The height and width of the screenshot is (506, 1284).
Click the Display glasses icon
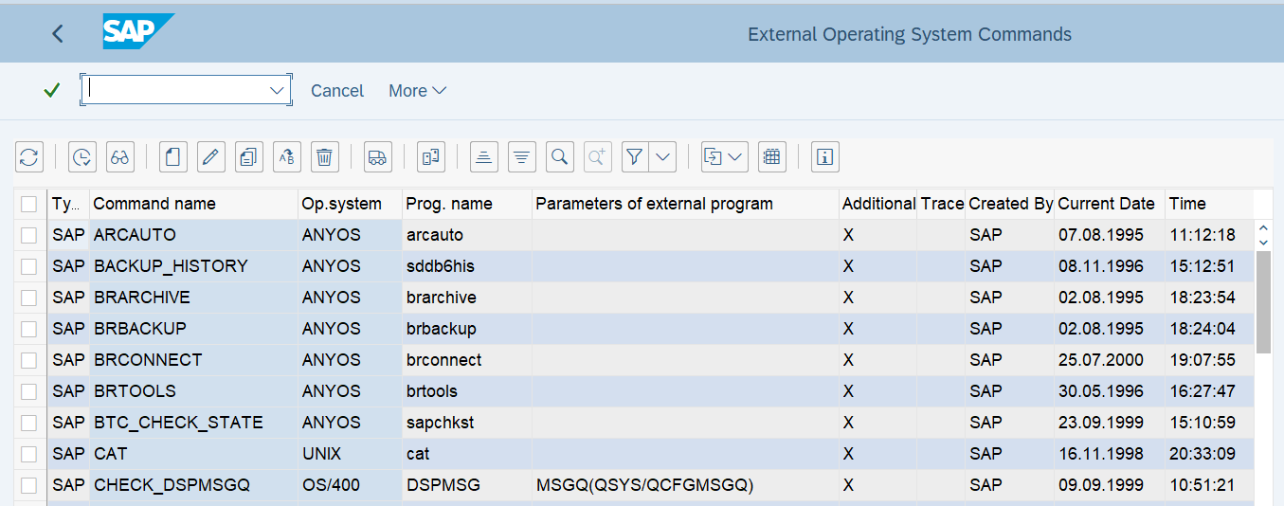pos(119,157)
